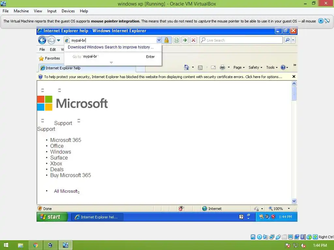Click the Internet Explorer taskbar button
The image size is (334, 250).
[x=97, y=217]
